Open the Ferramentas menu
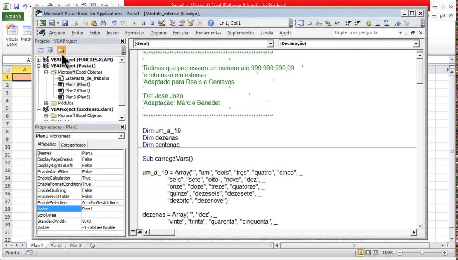 coord(208,33)
